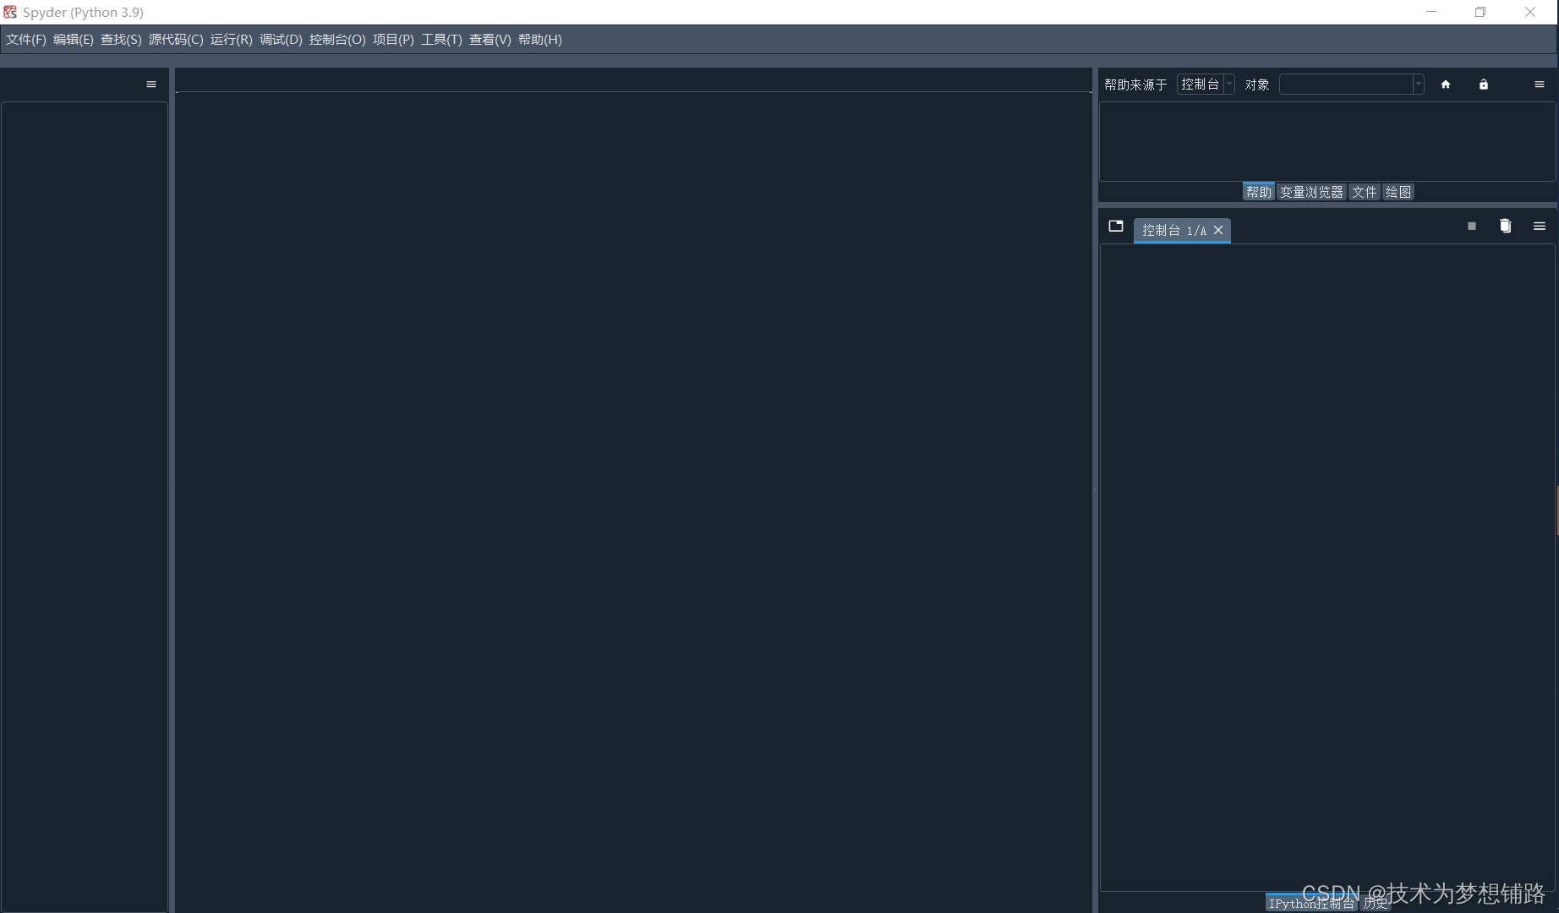The height and width of the screenshot is (913, 1559).
Task: Switch to the 帮助 tab
Action: coord(1258,192)
